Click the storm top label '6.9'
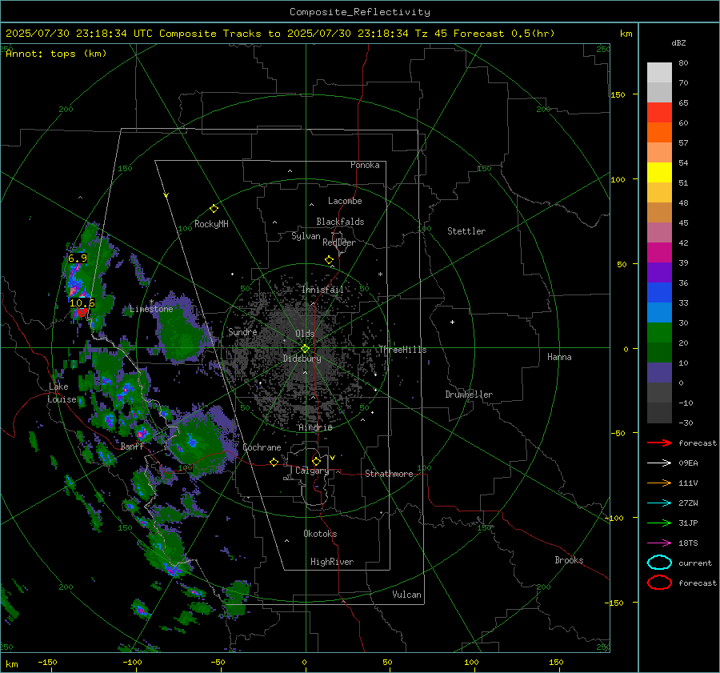This screenshot has width=720, height=673. pyautogui.click(x=78, y=258)
